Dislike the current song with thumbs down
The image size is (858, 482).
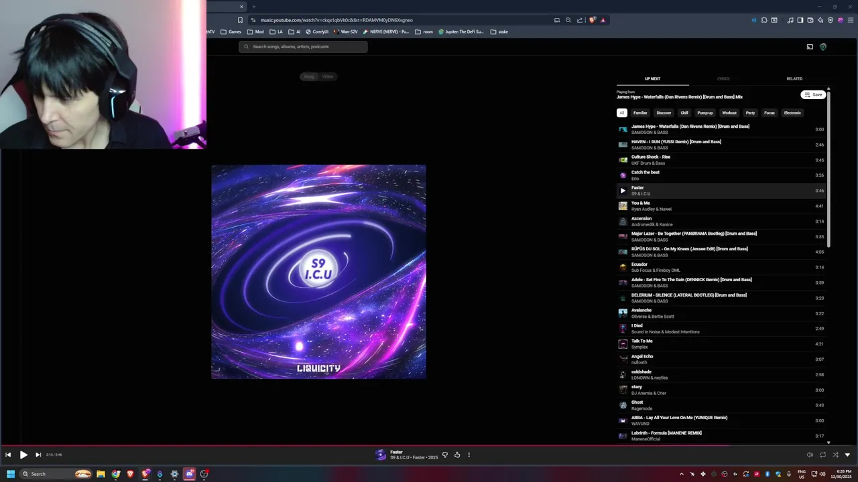tap(445, 455)
